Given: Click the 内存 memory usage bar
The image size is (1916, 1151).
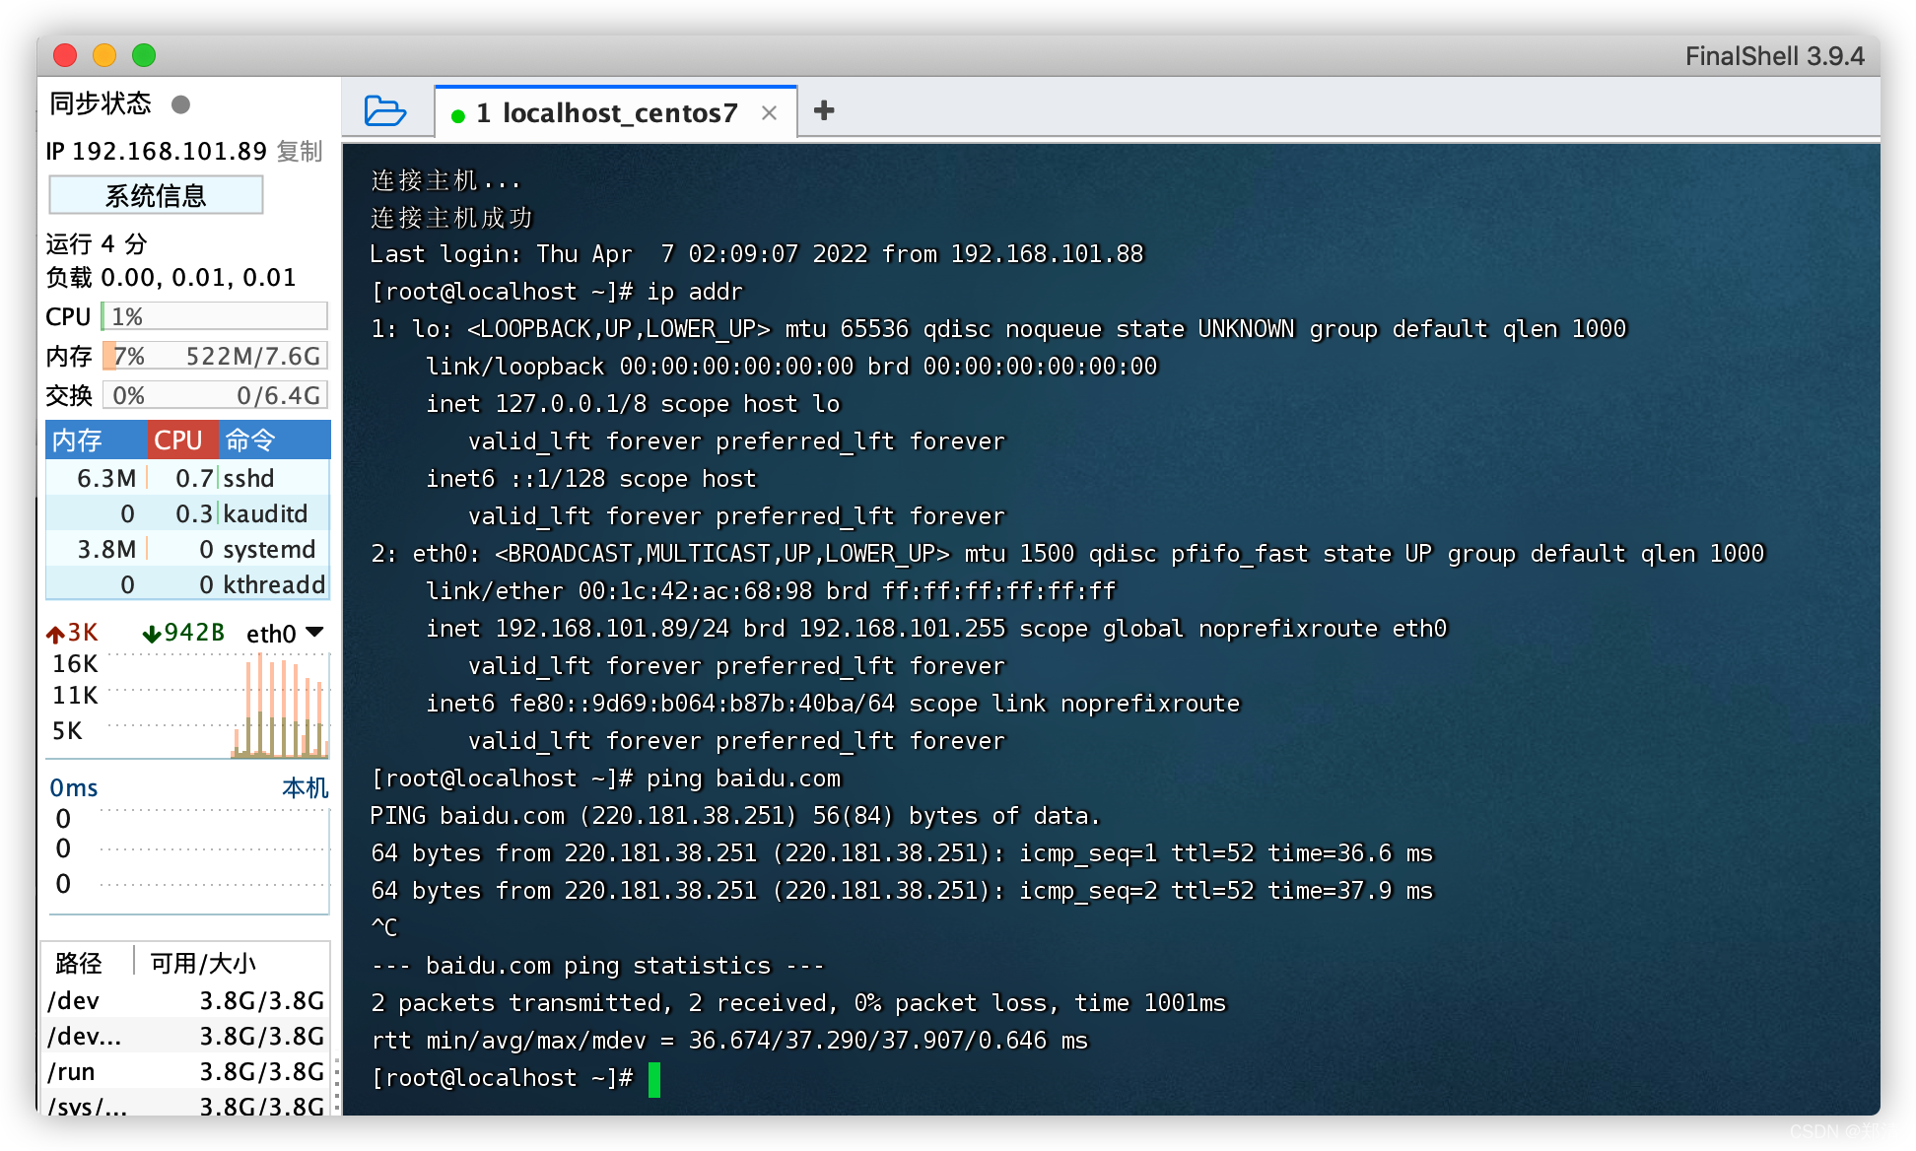Looking at the screenshot, I should 214,356.
